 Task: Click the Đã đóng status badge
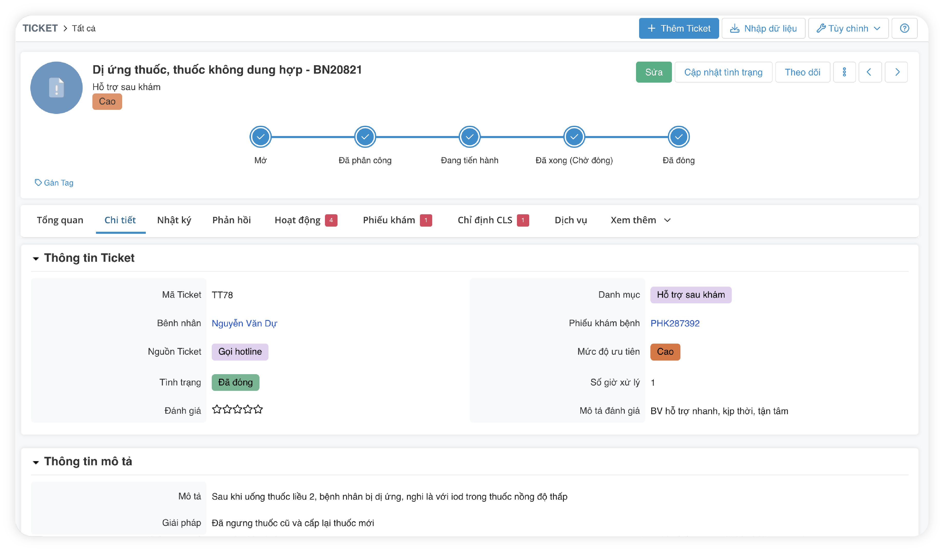tap(235, 382)
